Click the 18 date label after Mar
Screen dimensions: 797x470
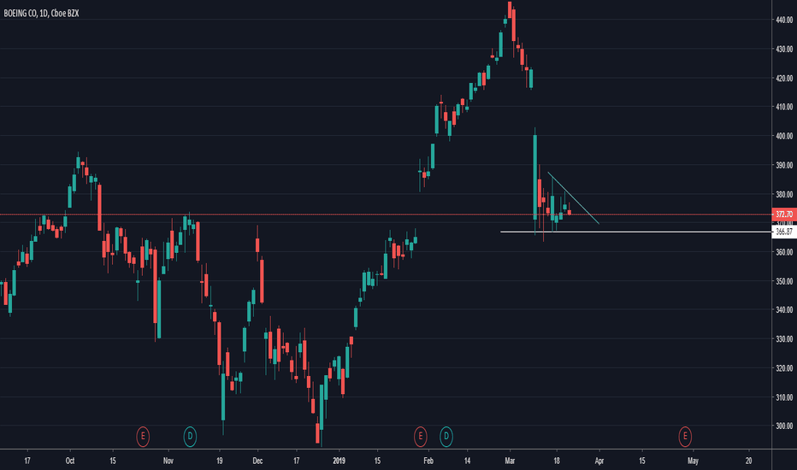(x=557, y=461)
